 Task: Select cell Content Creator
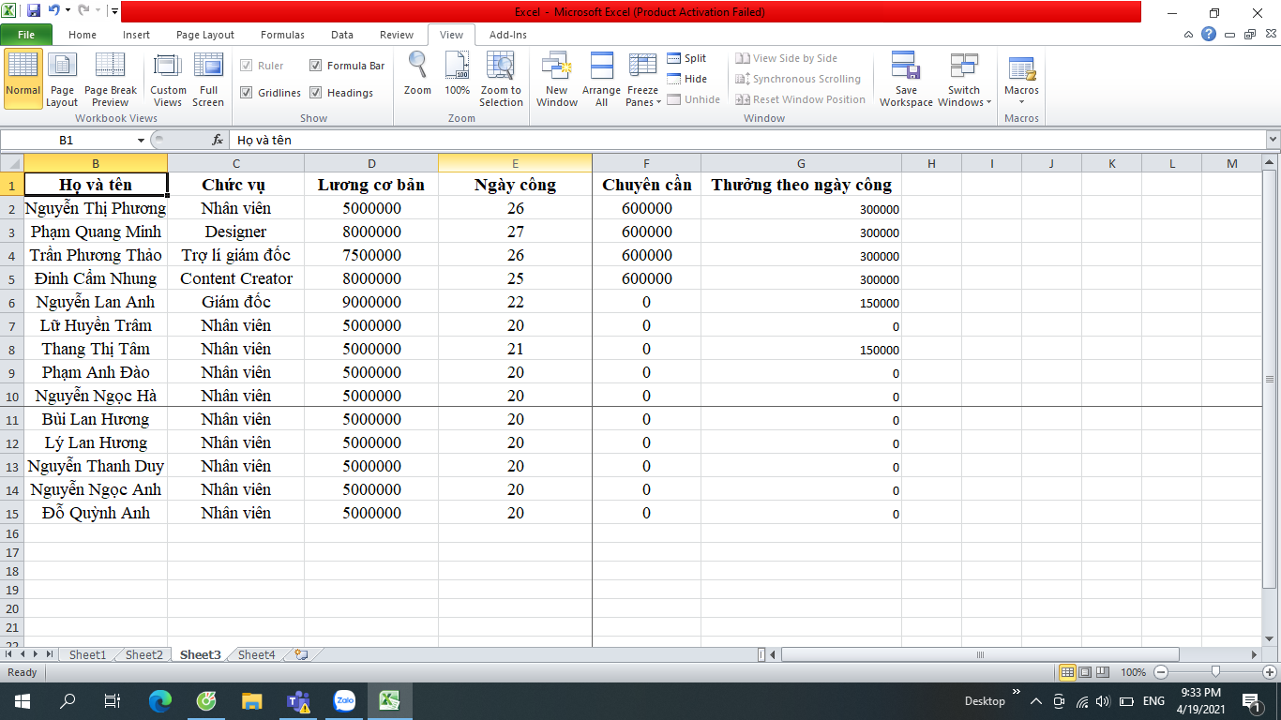(x=236, y=278)
